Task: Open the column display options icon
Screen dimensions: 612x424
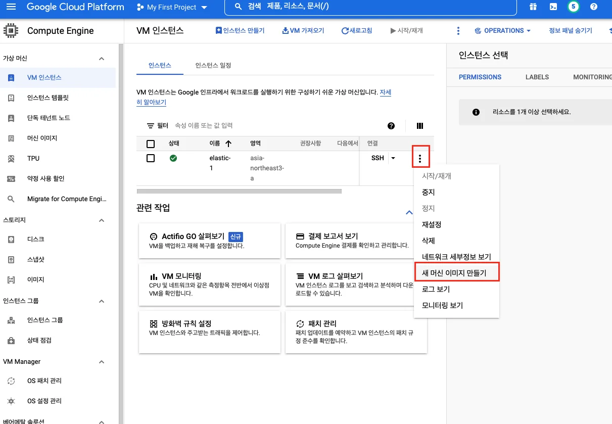Action: click(419, 126)
